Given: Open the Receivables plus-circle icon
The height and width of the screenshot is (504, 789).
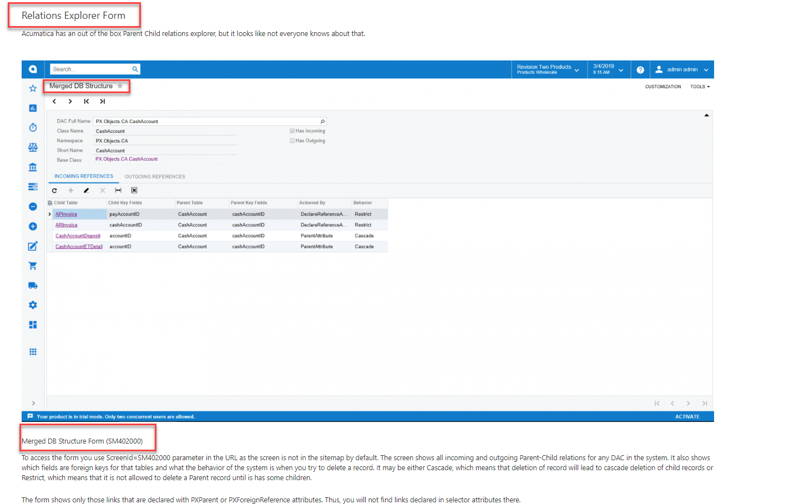Looking at the screenshot, I should click(x=33, y=226).
